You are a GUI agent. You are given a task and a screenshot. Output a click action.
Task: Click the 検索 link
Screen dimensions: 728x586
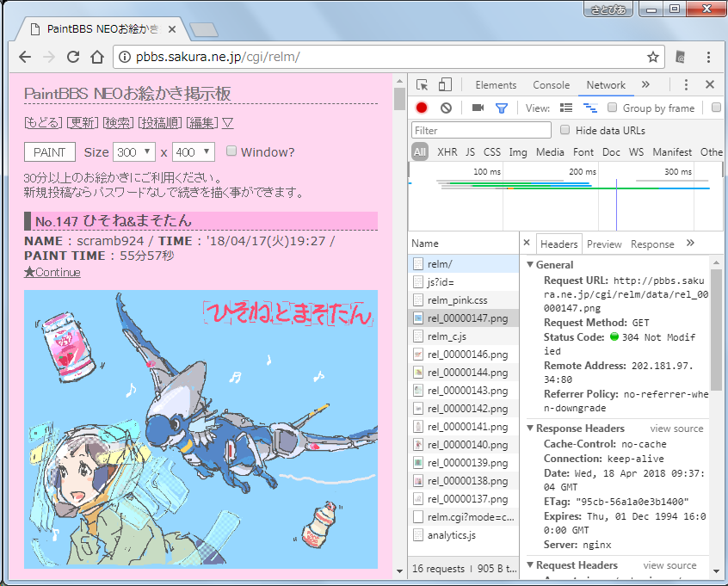pyautogui.click(x=118, y=122)
